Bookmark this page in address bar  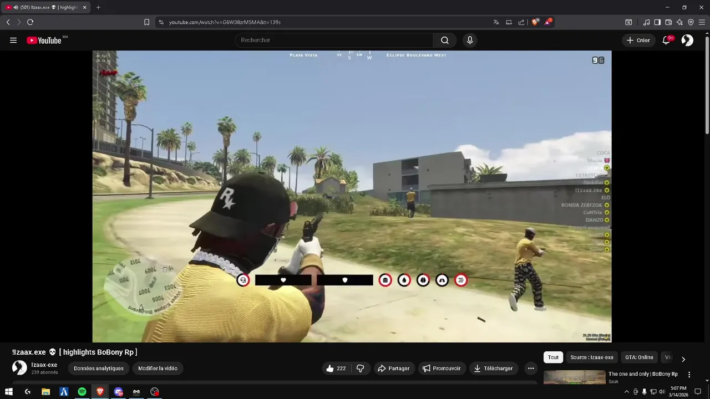coord(146,22)
